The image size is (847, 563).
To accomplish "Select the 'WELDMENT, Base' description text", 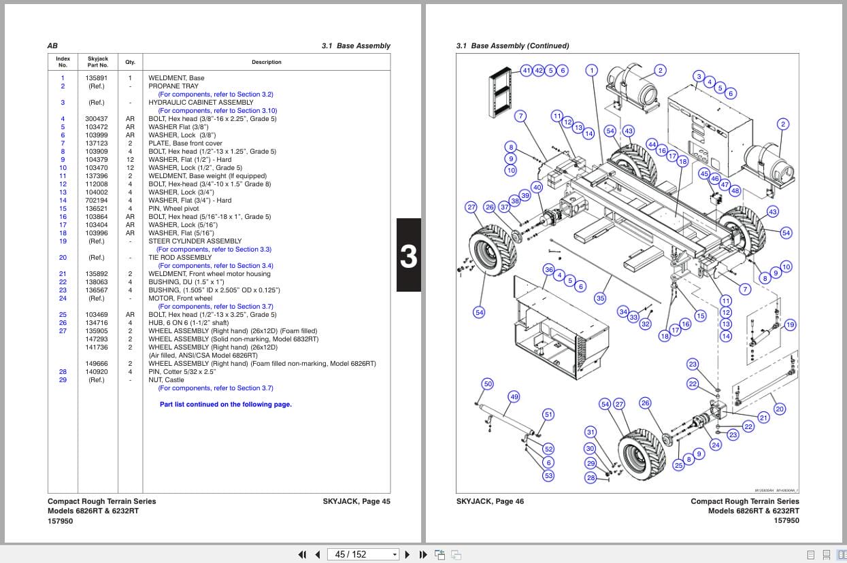I will 176,78.
